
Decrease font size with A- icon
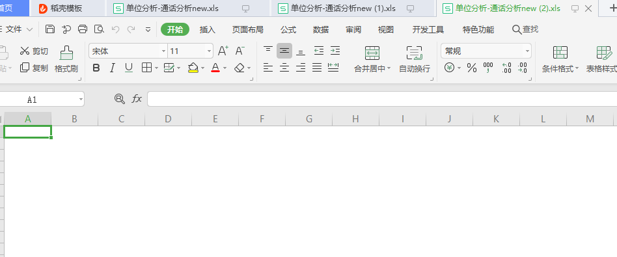(x=240, y=51)
